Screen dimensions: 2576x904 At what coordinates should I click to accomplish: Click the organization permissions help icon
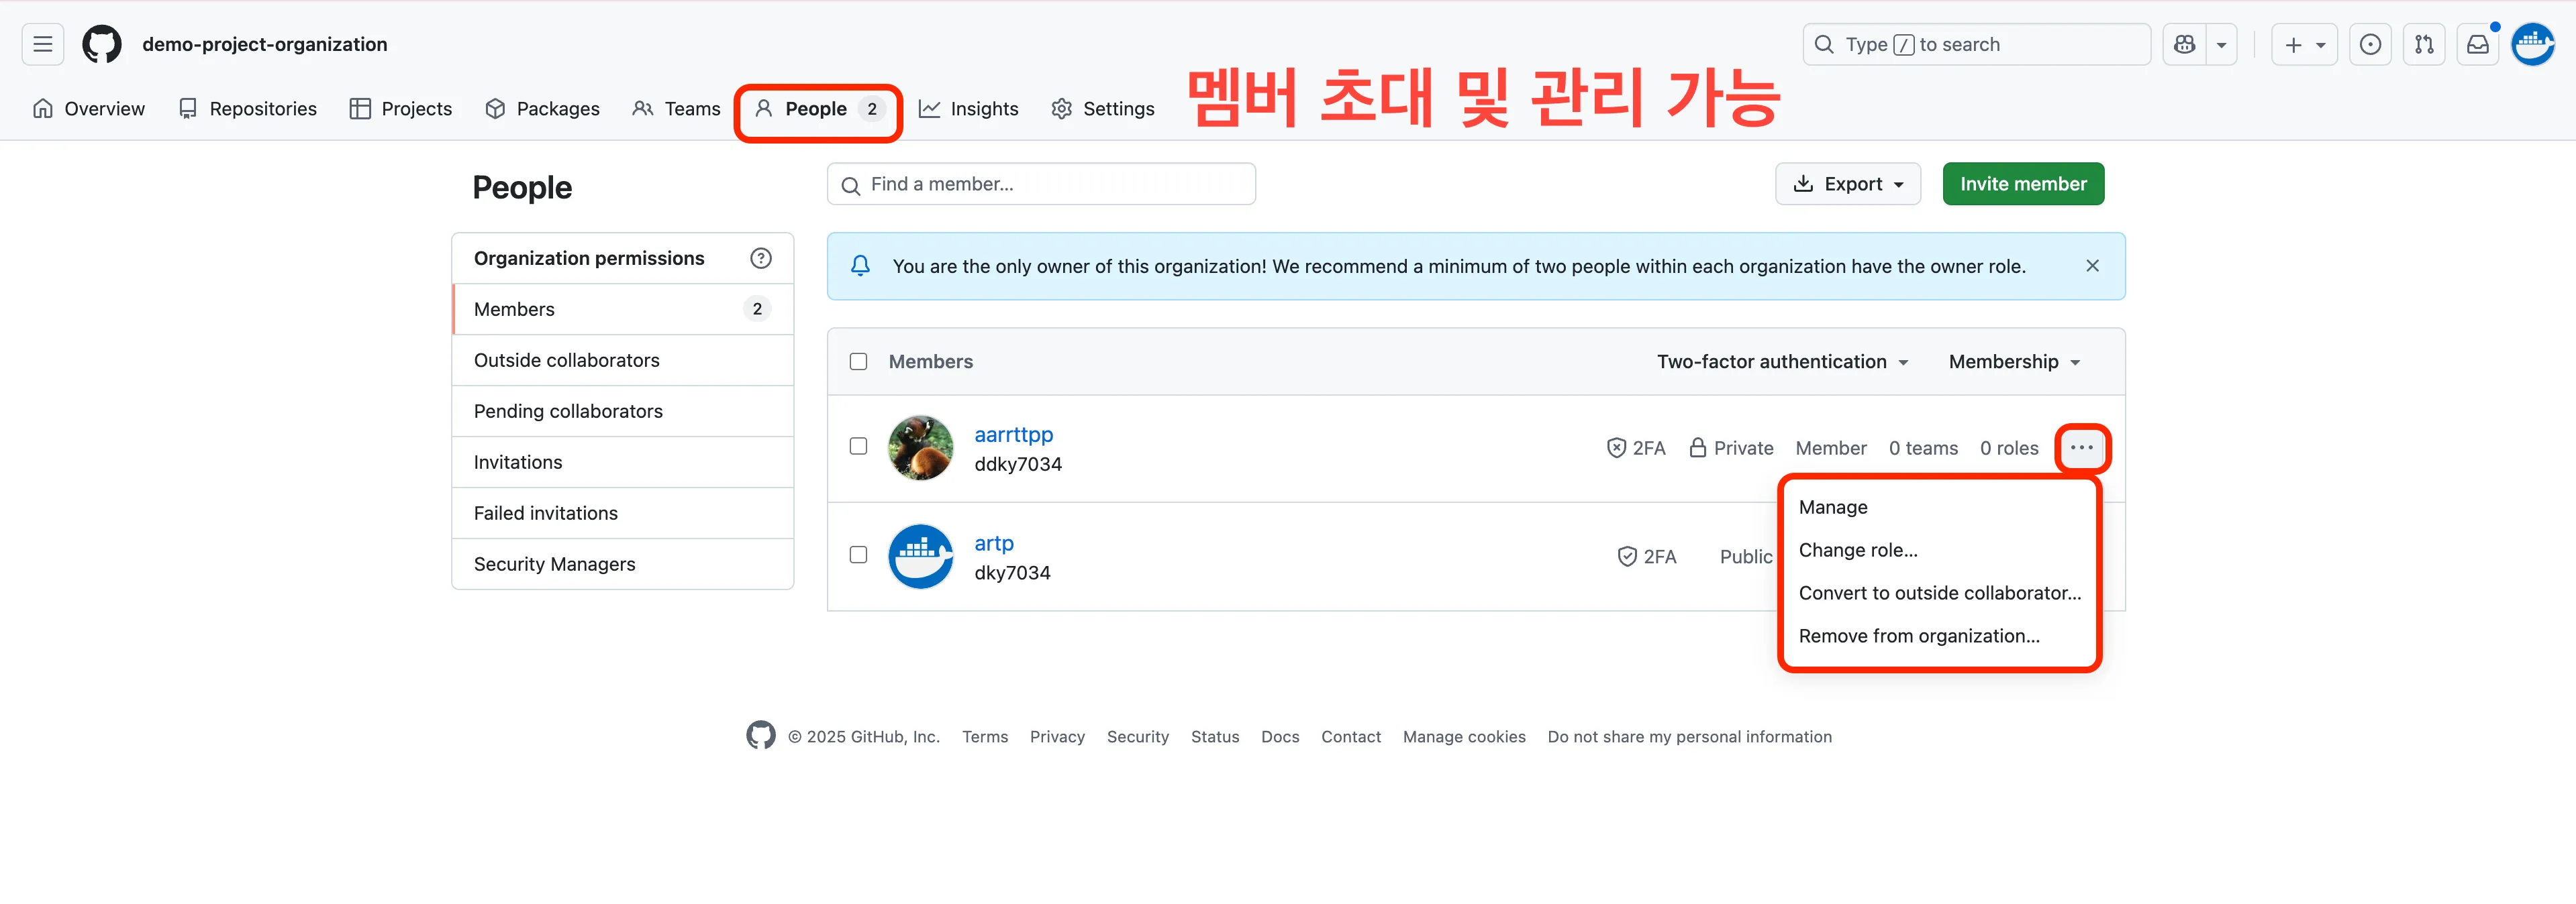coord(760,259)
